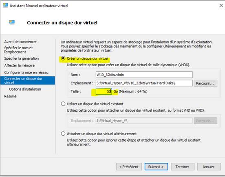Open Options d'installation step

(x=25, y=89)
